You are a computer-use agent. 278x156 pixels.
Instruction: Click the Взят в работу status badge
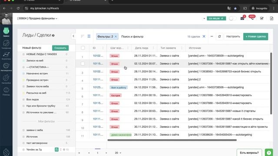pos(119,88)
